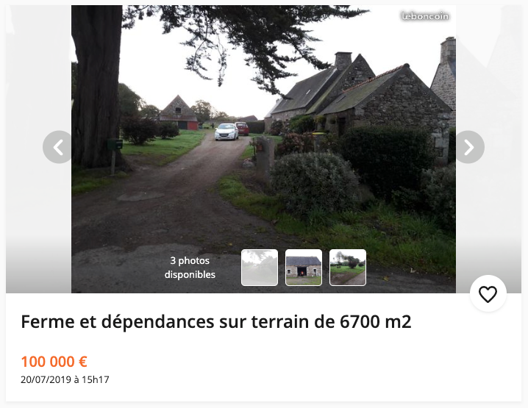The image size is (528, 408).
Task: Click the '3 photos disponibles' label
Action: (190, 268)
